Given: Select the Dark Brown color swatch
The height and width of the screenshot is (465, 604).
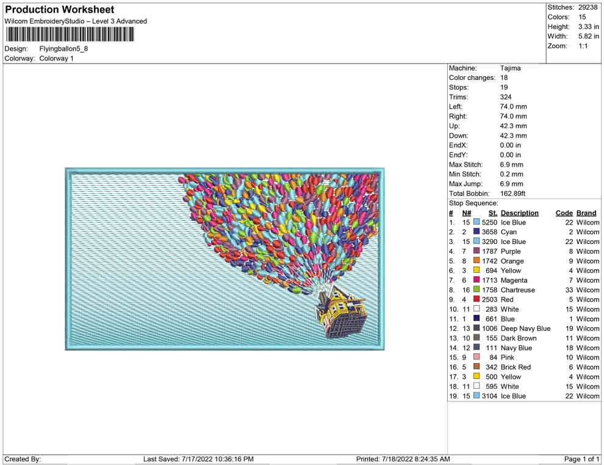Looking at the screenshot, I should click(476, 337).
